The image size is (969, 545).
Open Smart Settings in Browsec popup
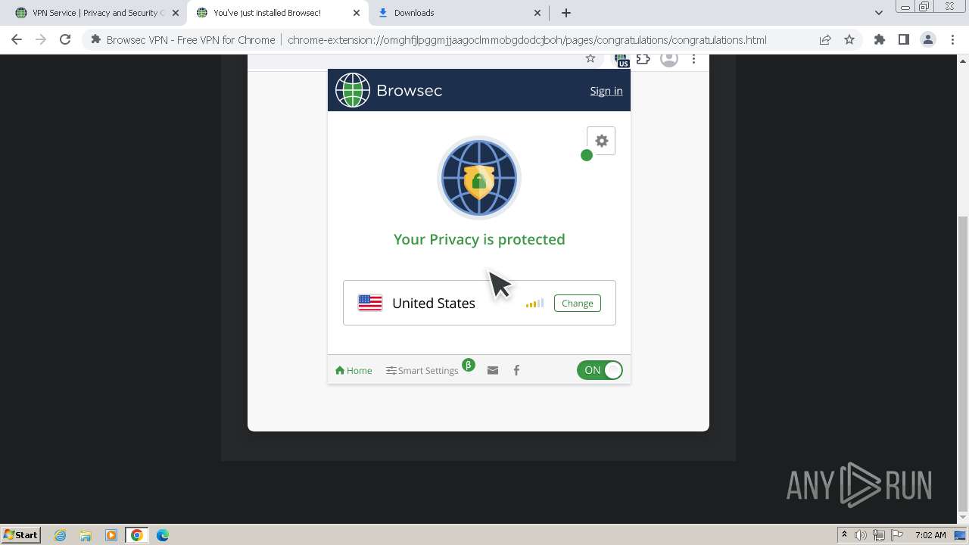pos(422,370)
